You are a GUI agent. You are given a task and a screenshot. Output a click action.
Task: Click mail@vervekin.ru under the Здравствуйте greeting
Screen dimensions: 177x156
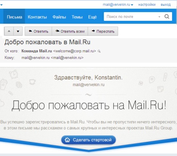click(x=88, y=84)
